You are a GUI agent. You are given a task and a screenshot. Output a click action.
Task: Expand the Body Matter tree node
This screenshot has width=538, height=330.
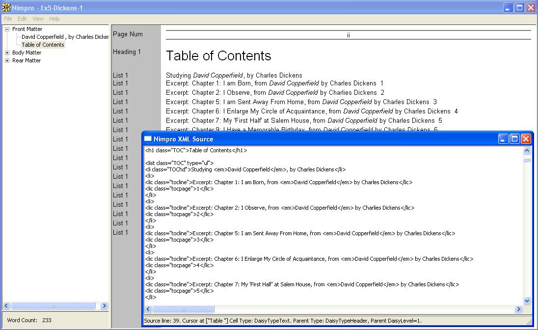(x=7, y=53)
